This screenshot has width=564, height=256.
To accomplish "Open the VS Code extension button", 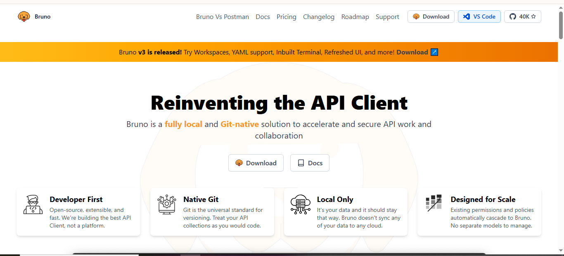I will point(479,16).
